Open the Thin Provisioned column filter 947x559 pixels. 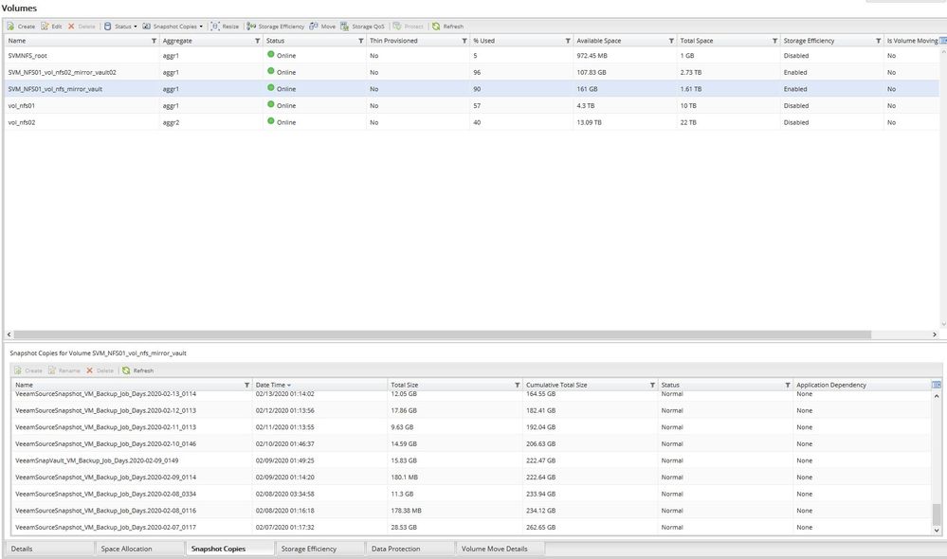point(464,41)
